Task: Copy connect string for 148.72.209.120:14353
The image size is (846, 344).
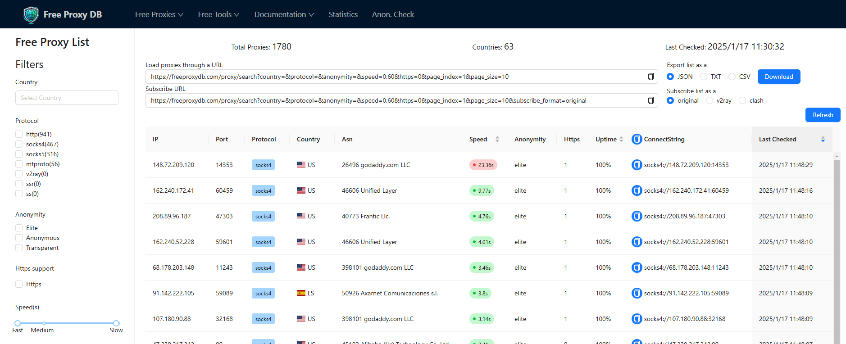Action: point(637,165)
